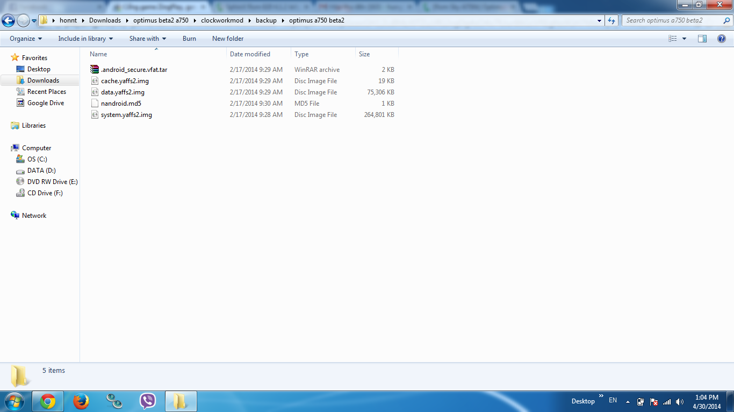Screen dimensions: 734x412
Task: Open Viber from the taskbar
Action: pos(147,401)
